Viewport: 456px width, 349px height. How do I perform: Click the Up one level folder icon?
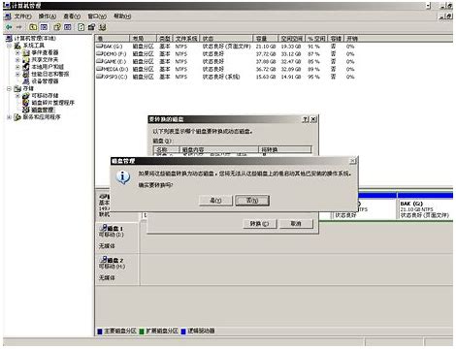(33, 27)
